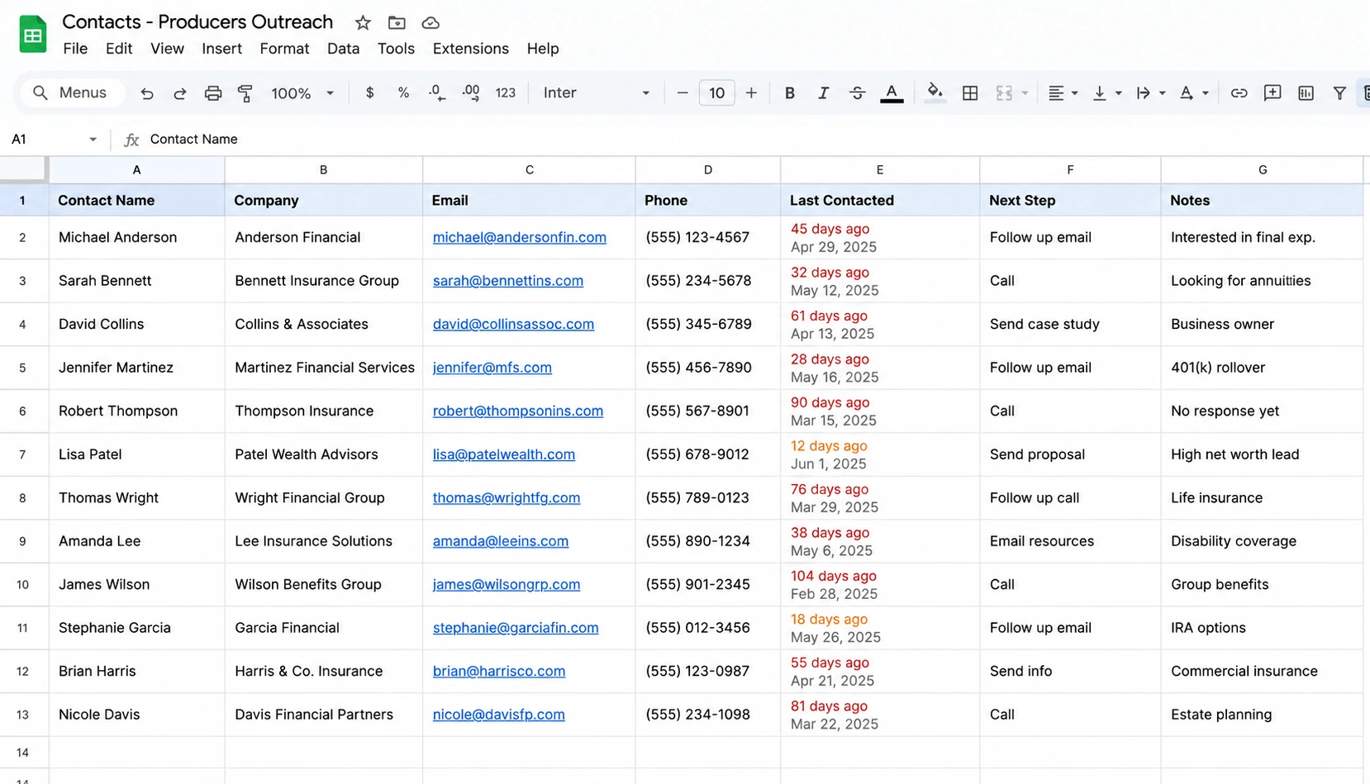Click the formula bar containing Contact Name
Screen dimensions: 1370x784
click(744, 139)
